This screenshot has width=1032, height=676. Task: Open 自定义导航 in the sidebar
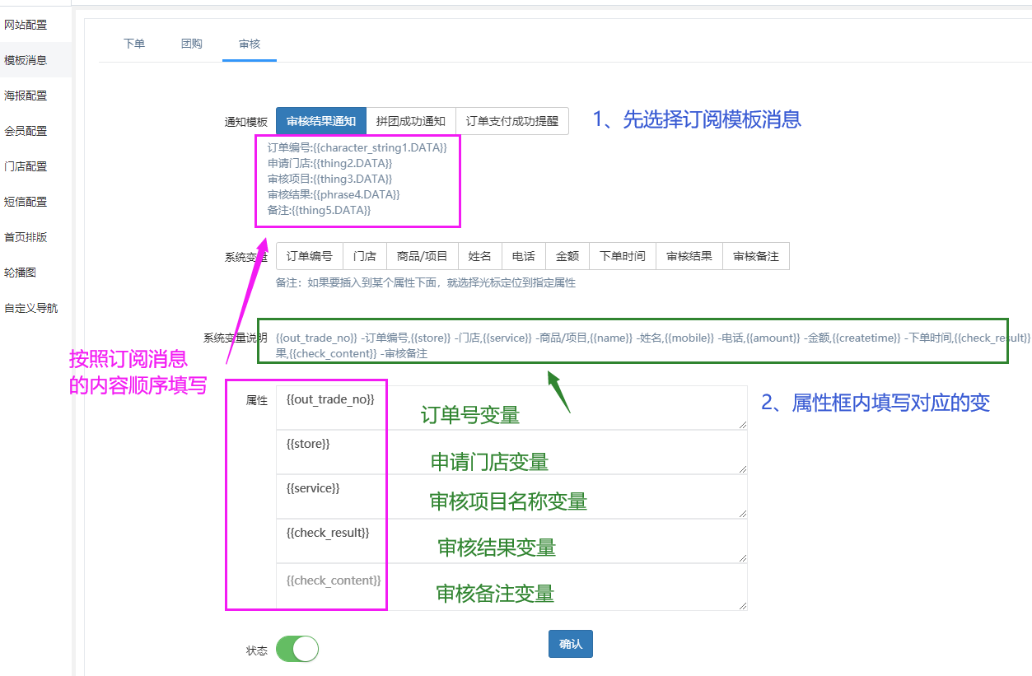pos(31,309)
